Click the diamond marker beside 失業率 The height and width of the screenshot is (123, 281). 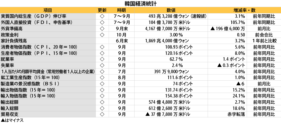[x=102, y=65]
